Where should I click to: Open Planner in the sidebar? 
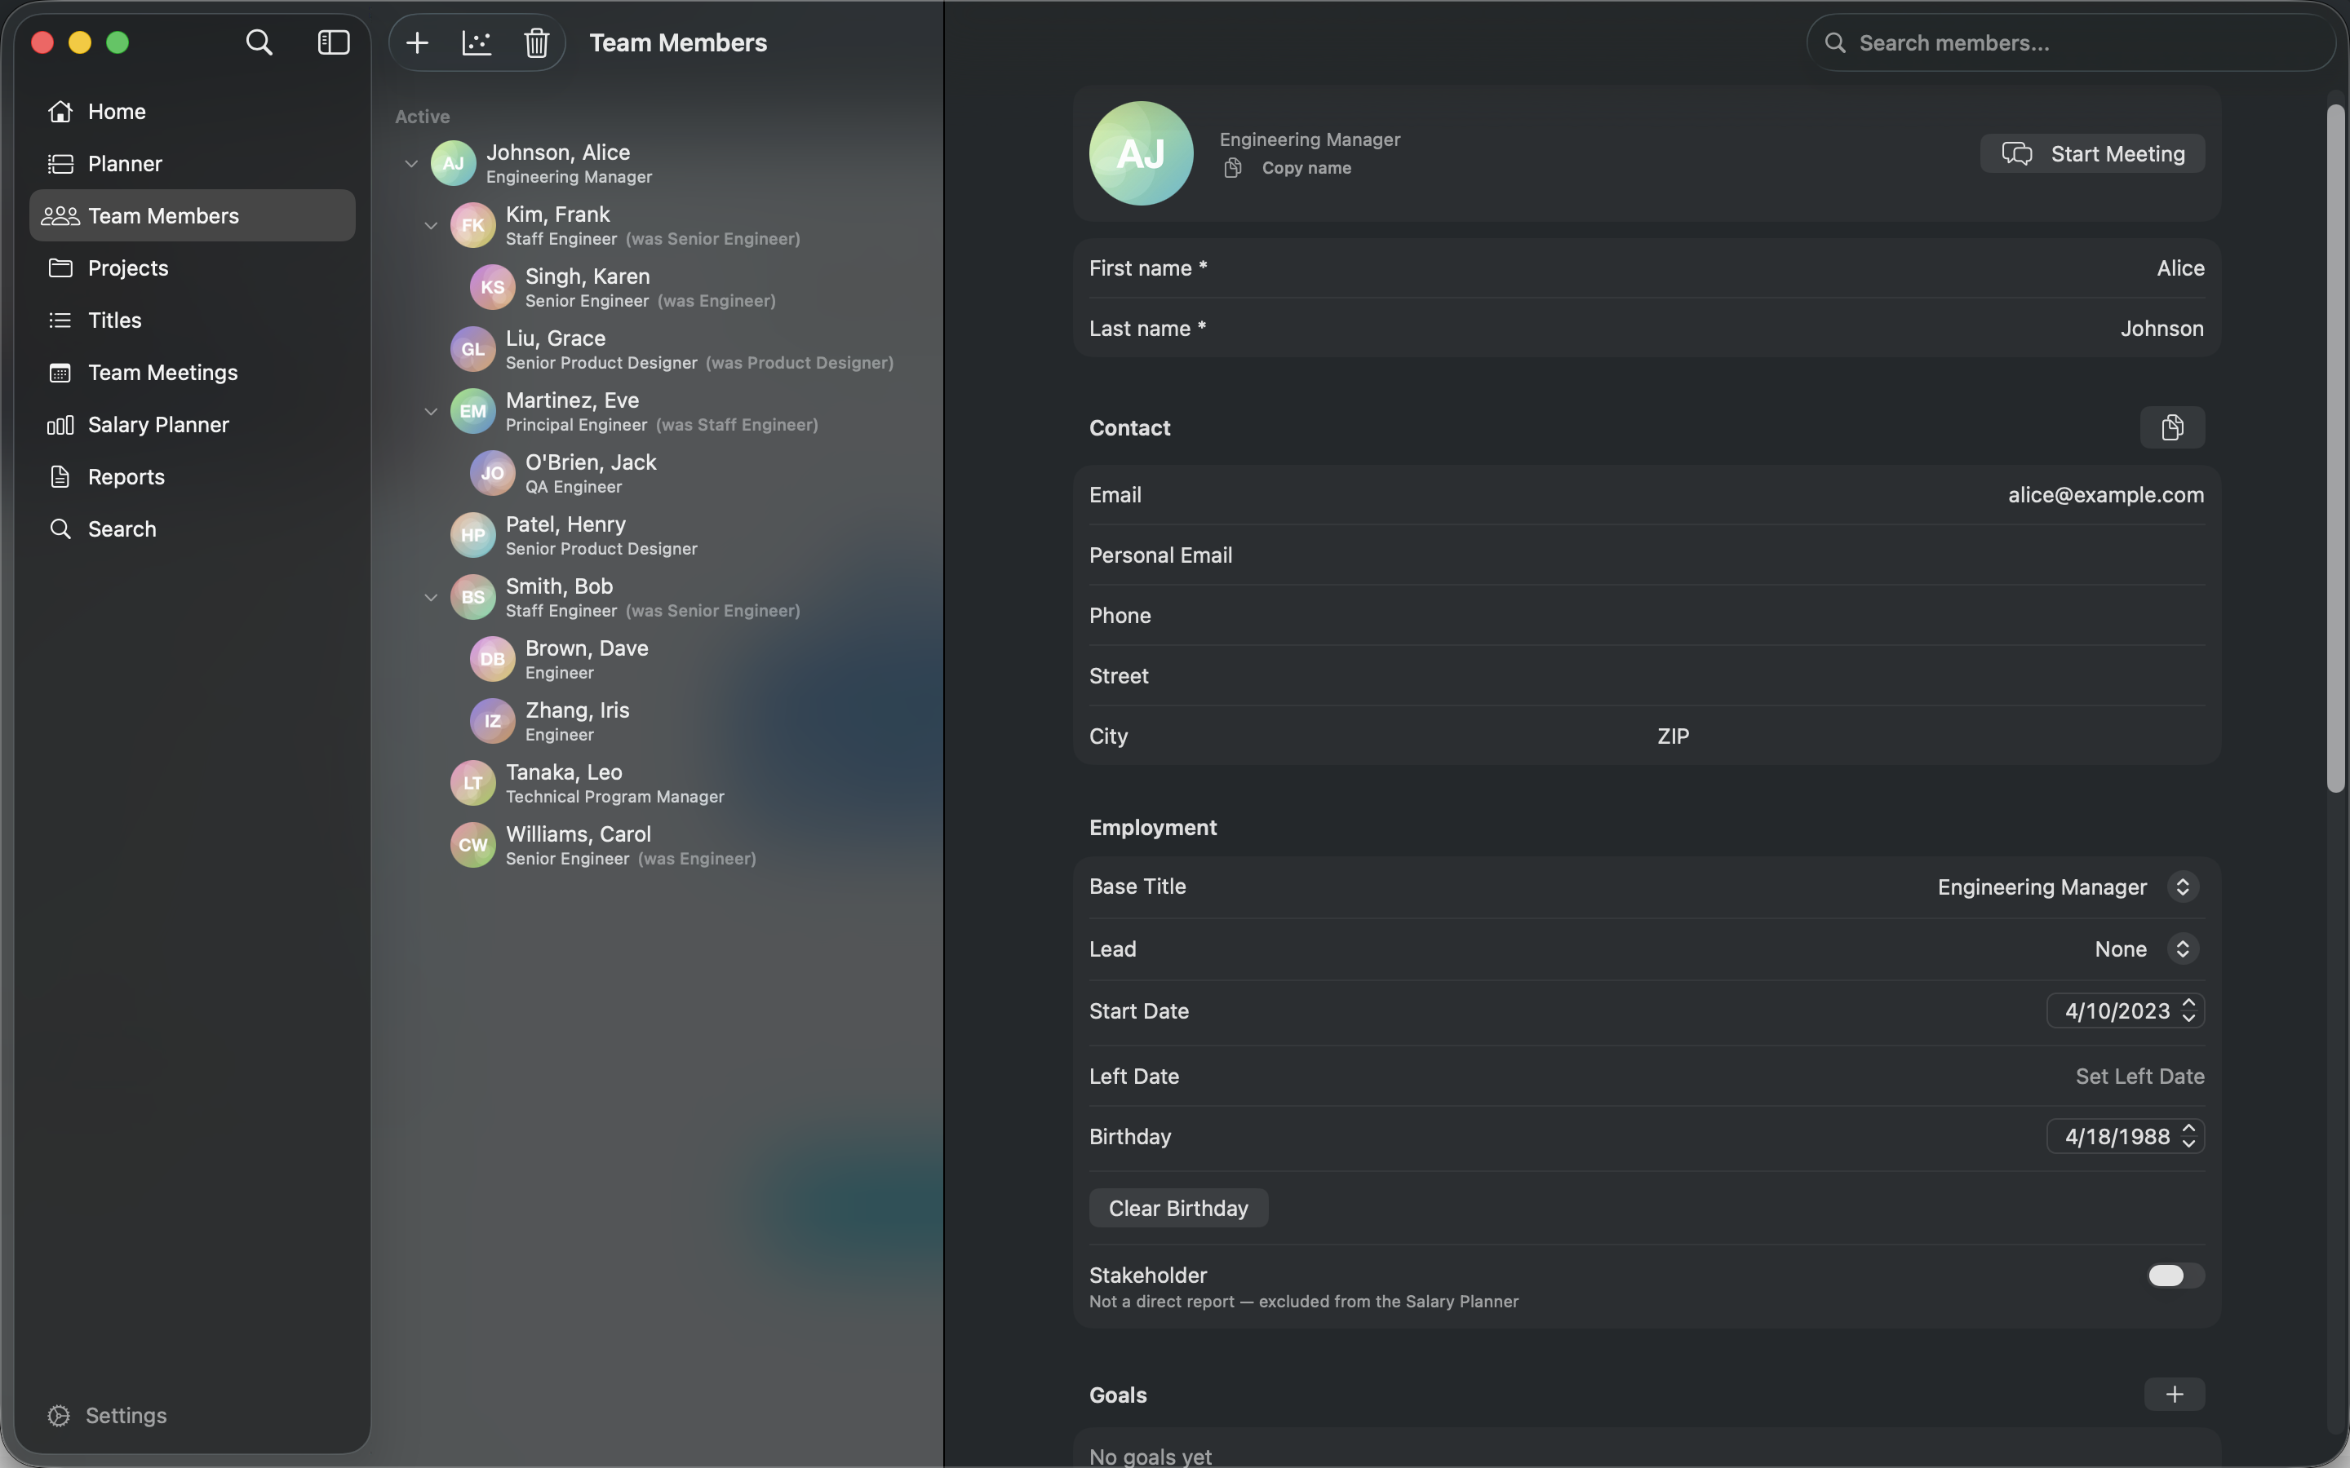click(193, 163)
